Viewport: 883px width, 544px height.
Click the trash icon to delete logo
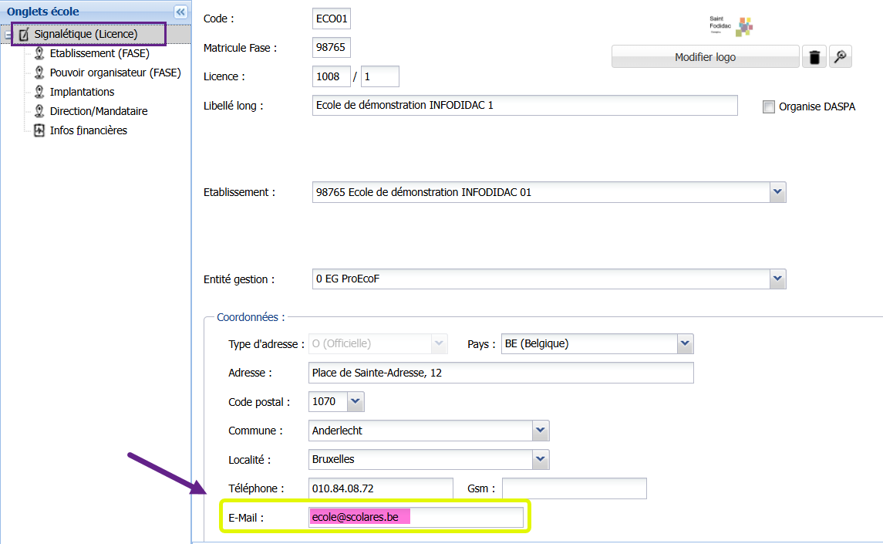(x=814, y=57)
